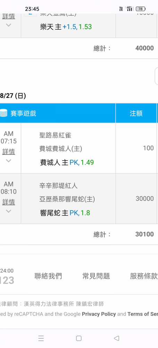Viewport: 158px width, 348px height.
Task: Select the 費城人 主 PK, 1.49 bet line
Action: 67,163
